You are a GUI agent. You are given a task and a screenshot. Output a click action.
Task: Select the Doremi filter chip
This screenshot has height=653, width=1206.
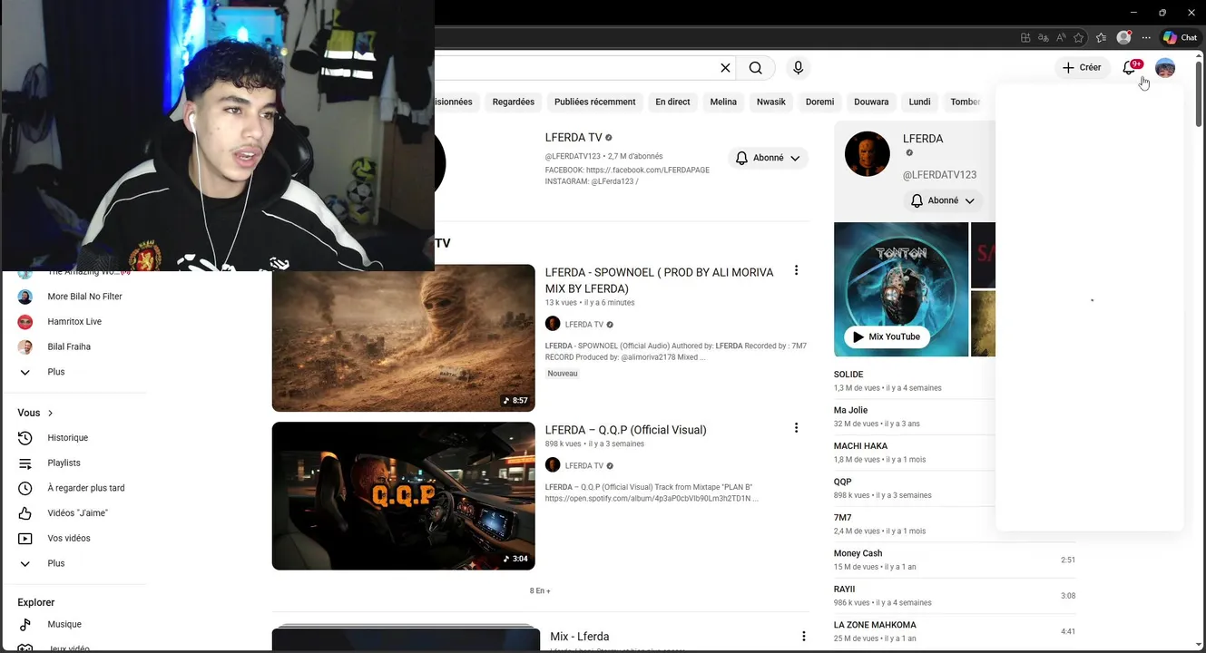coord(819,102)
